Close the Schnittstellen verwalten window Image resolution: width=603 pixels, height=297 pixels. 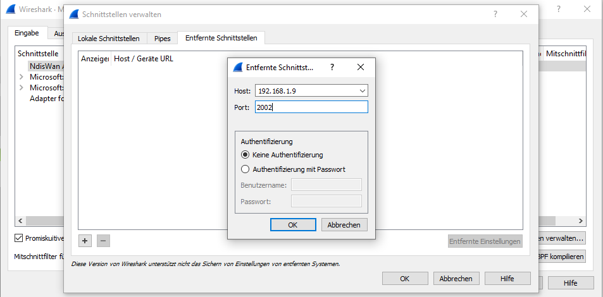[x=524, y=14]
